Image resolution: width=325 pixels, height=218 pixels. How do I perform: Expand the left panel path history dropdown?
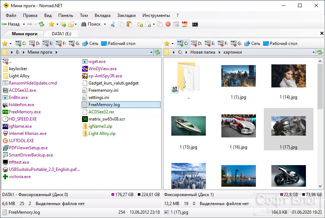pyautogui.click(x=151, y=52)
